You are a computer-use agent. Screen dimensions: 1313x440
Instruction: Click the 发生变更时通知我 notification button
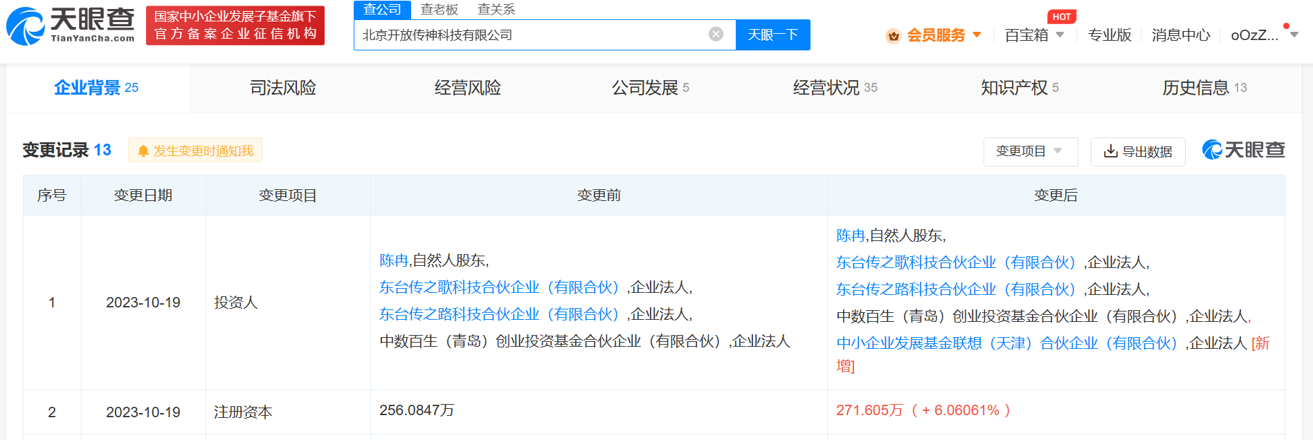[195, 151]
